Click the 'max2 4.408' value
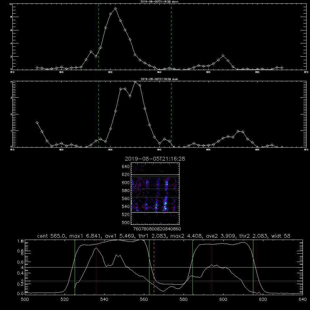 click(x=186, y=236)
